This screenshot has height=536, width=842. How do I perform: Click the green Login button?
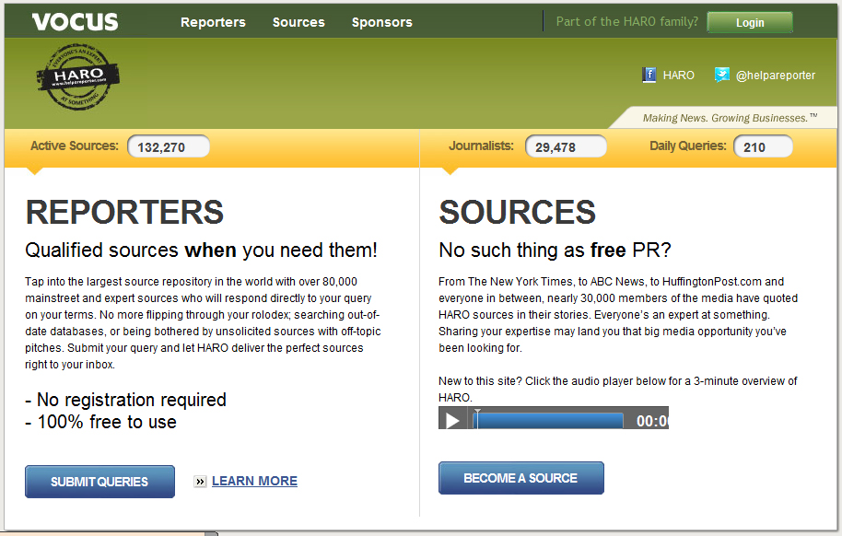749,22
